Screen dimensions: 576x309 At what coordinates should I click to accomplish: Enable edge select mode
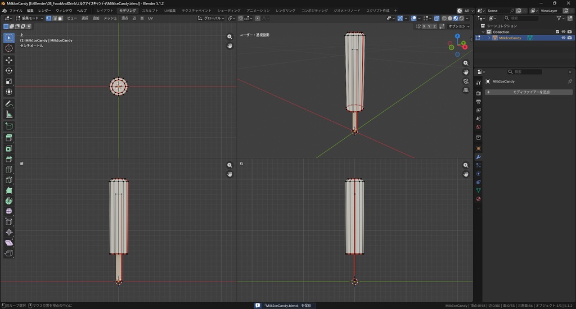[x=55, y=18]
